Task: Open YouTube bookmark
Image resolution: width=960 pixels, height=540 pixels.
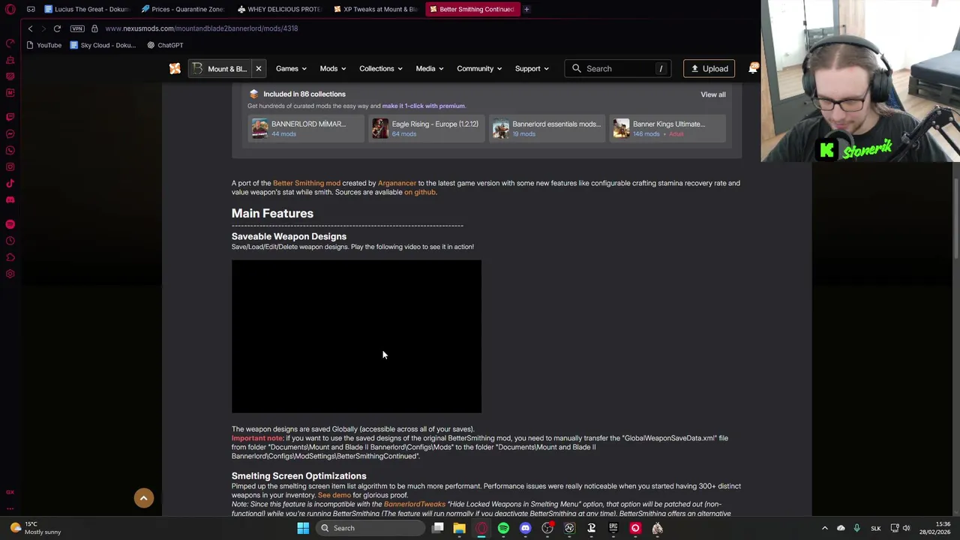Action: (x=44, y=45)
